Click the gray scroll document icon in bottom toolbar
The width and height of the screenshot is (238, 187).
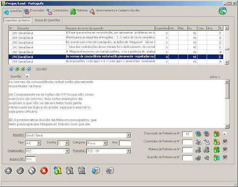click(70, 171)
